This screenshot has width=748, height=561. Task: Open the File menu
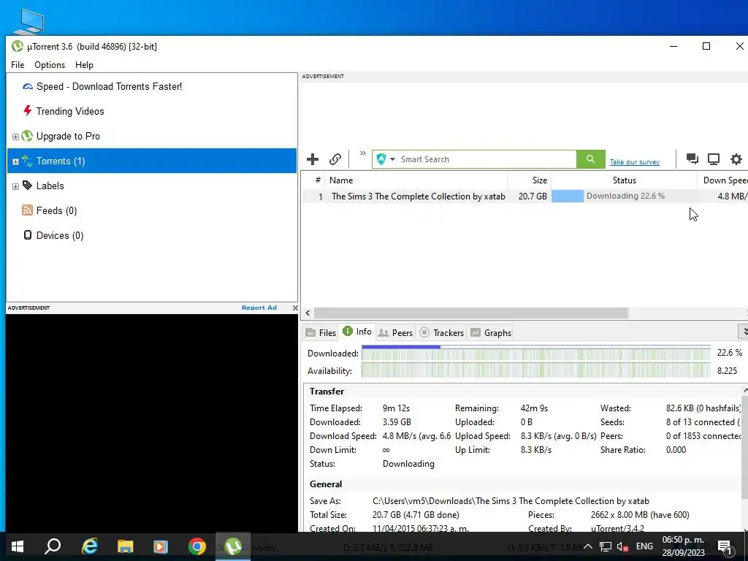tap(18, 65)
